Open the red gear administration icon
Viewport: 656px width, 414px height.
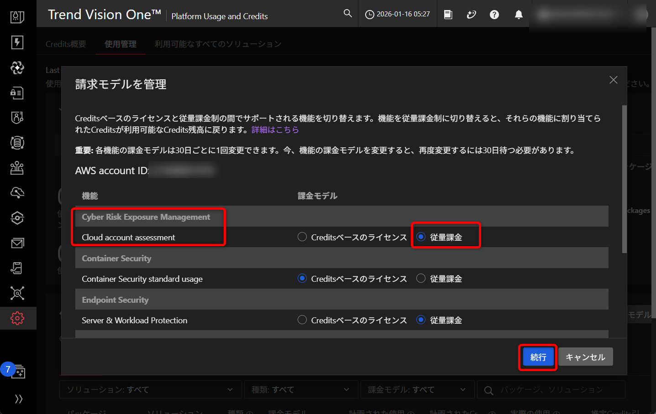click(x=17, y=318)
